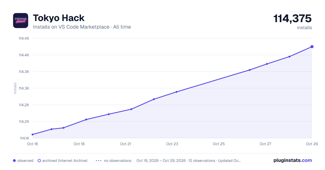Viewport: 325px width, 170px height.
Task: Click the vertical 'installs' y-axis title
Action: pos(15,88)
